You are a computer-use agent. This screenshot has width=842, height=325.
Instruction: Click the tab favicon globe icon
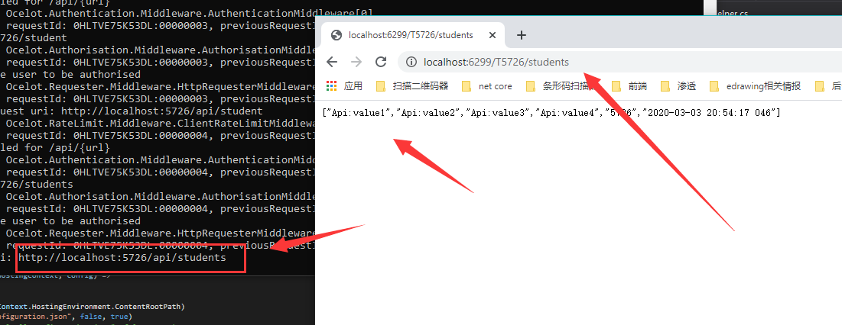coord(336,35)
